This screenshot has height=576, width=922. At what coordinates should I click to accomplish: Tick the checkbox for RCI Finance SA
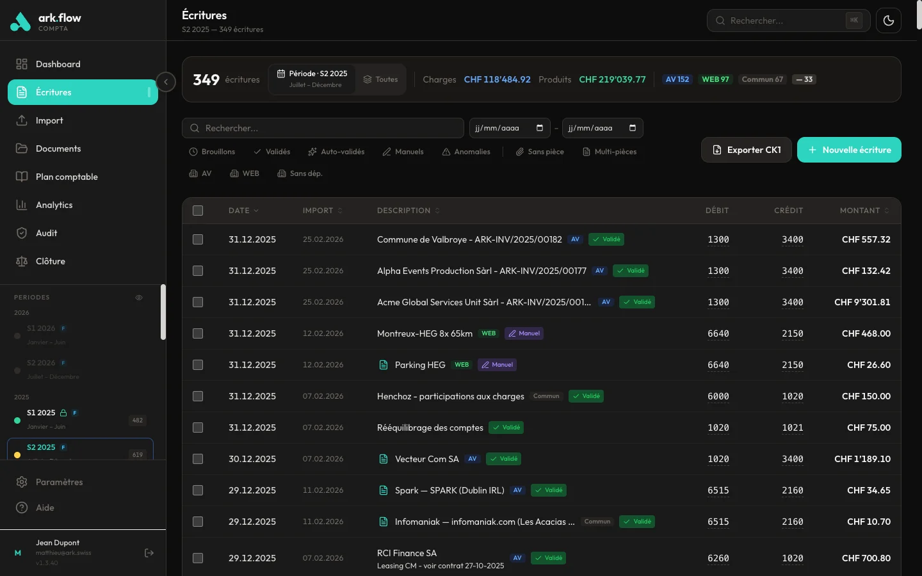pos(198,558)
